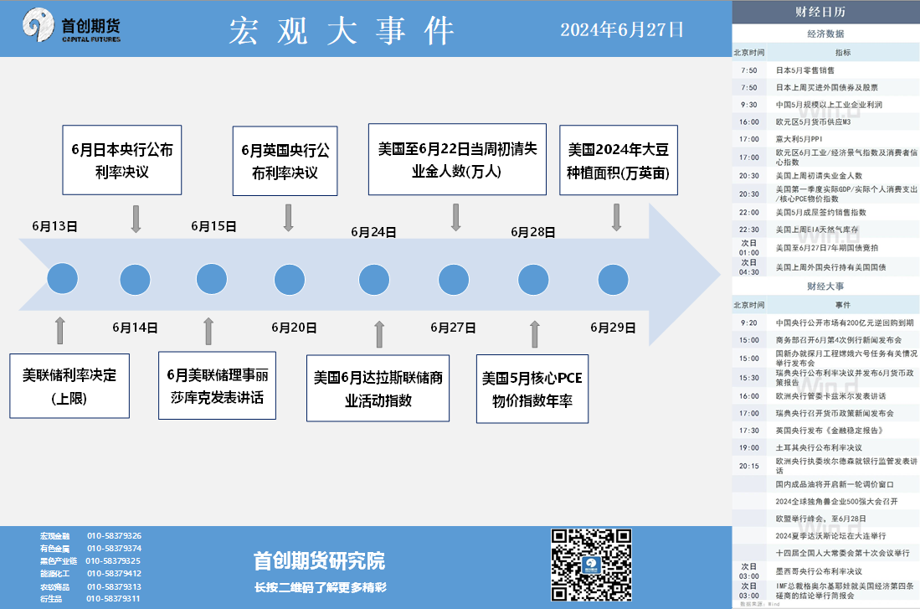
Task: Click the 能源化工 phone number 010-58379412
Action: point(115,573)
